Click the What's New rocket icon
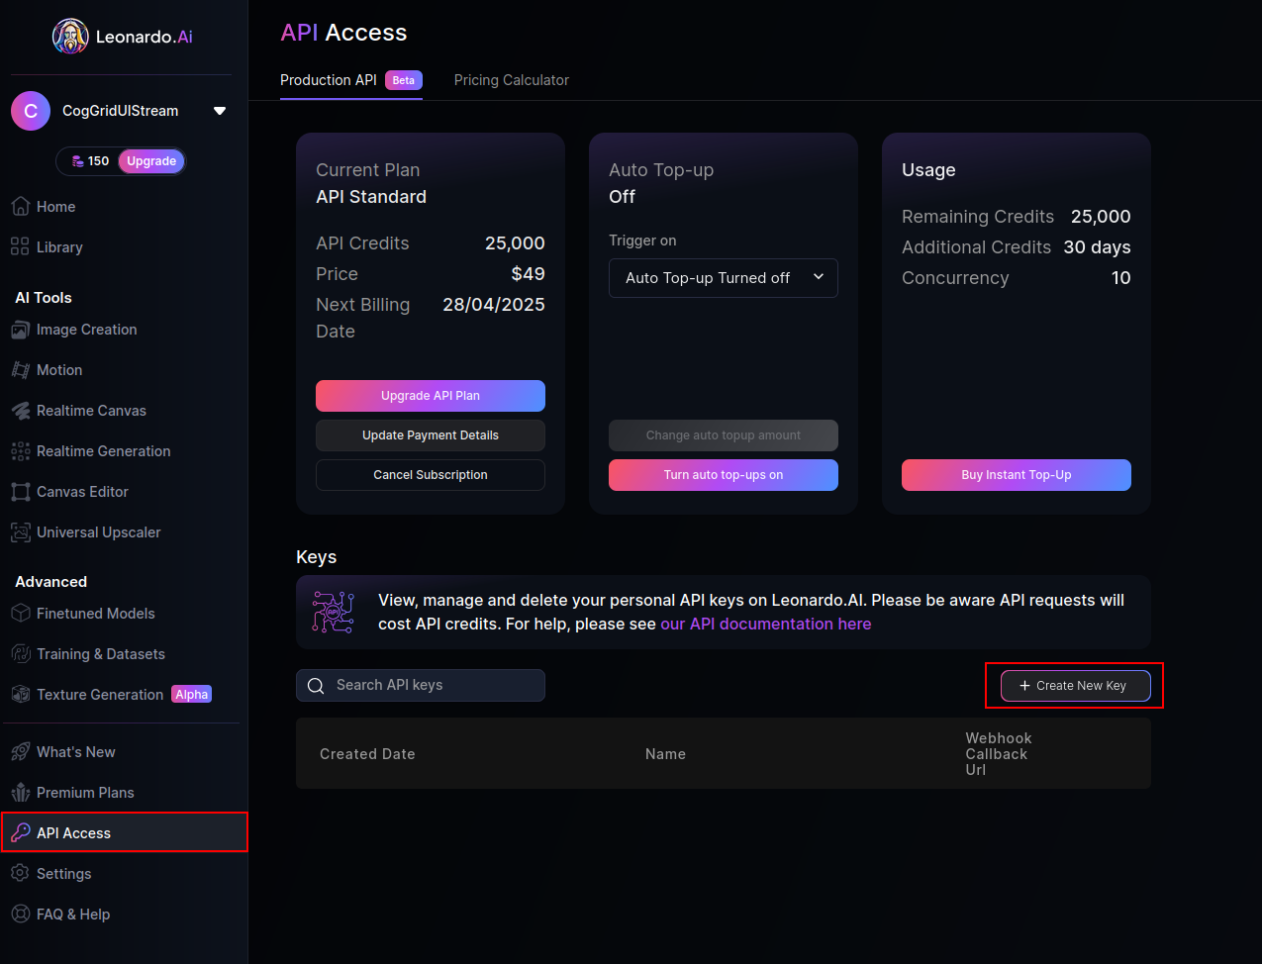 click(x=20, y=752)
